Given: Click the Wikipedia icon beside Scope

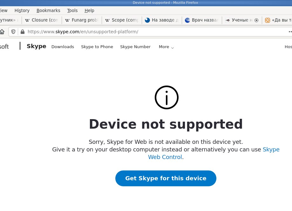Looking at the screenshot, I should coord(107,20).
